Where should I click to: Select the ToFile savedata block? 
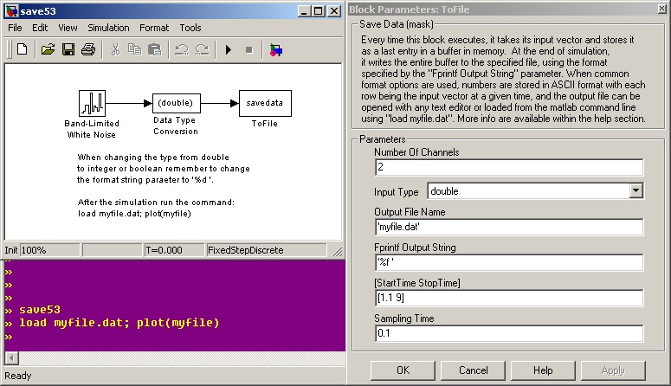tap(265, 103)
